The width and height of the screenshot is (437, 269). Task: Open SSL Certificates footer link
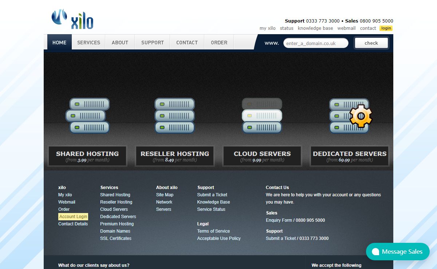coord(116,238)
